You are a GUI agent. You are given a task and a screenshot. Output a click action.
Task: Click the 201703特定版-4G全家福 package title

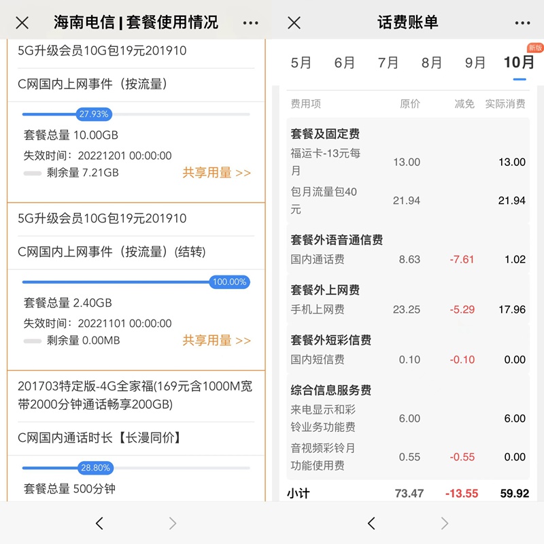(x=135, y=395)
